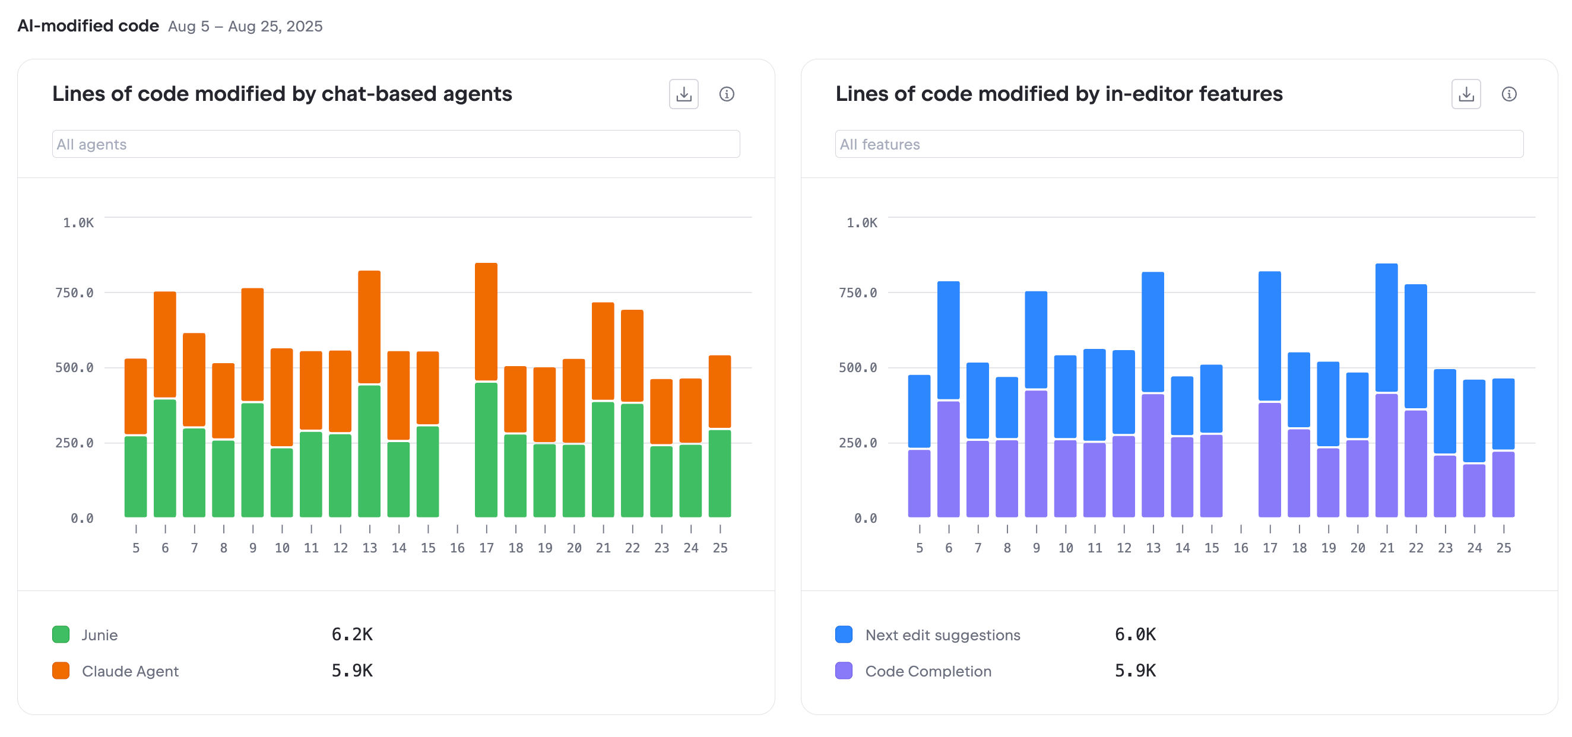Viewport: 1572px width, 737px height.
Task: Select the Aug 17 orange bar segment in agents chart
Action: point(486,322)
